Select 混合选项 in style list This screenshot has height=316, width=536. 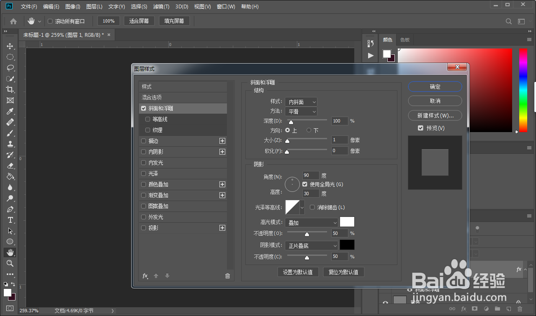[x=183, y=97]
